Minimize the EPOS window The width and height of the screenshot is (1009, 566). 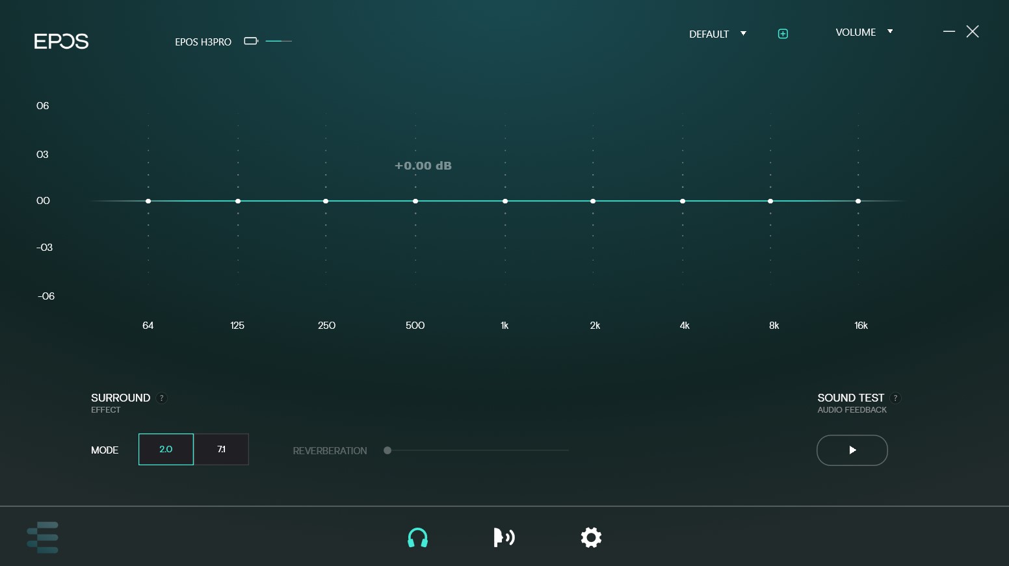coord(949,31)
